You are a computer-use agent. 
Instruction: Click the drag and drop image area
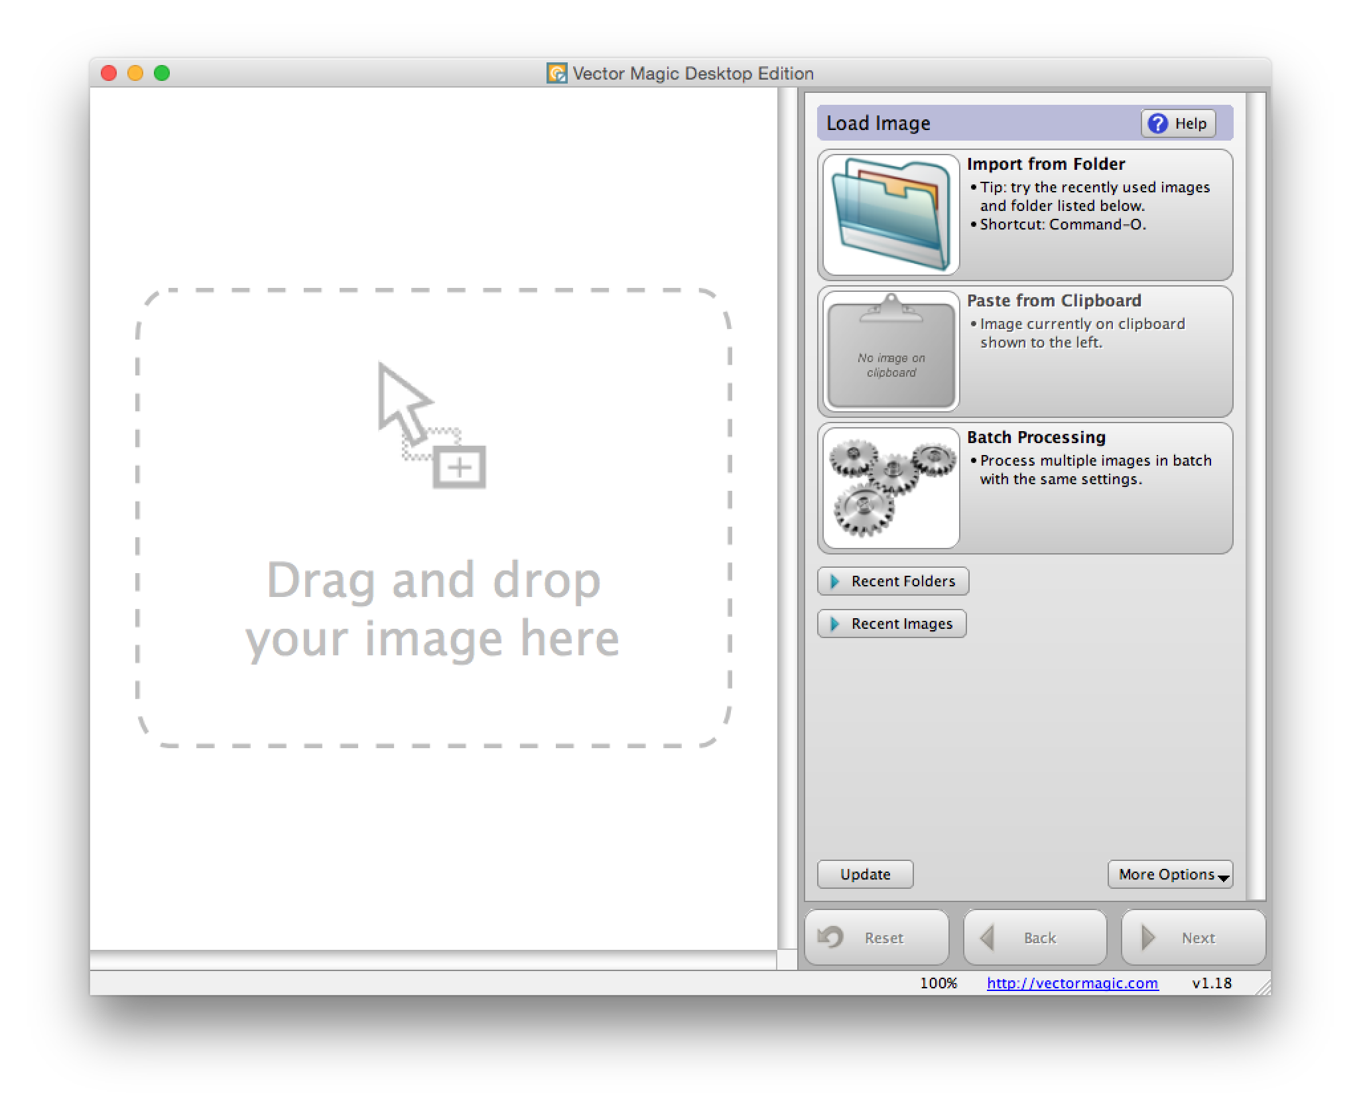[x=434, y=518]
